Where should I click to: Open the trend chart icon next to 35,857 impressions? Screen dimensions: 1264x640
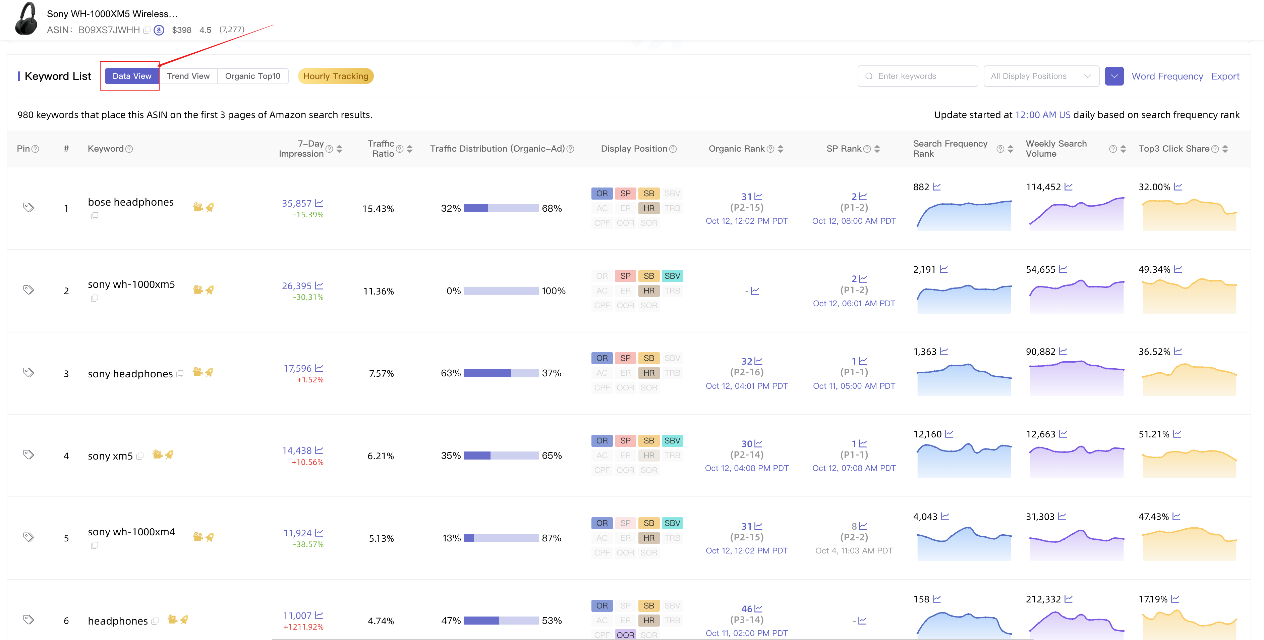319,203
